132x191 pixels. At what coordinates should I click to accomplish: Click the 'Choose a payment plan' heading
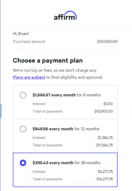click(x=48, y=60)
